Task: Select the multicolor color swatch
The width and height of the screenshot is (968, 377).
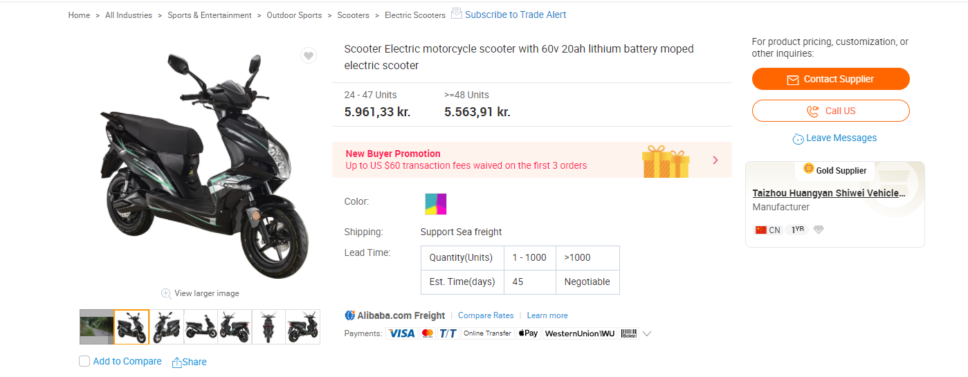Action: (x=436, y=204)
